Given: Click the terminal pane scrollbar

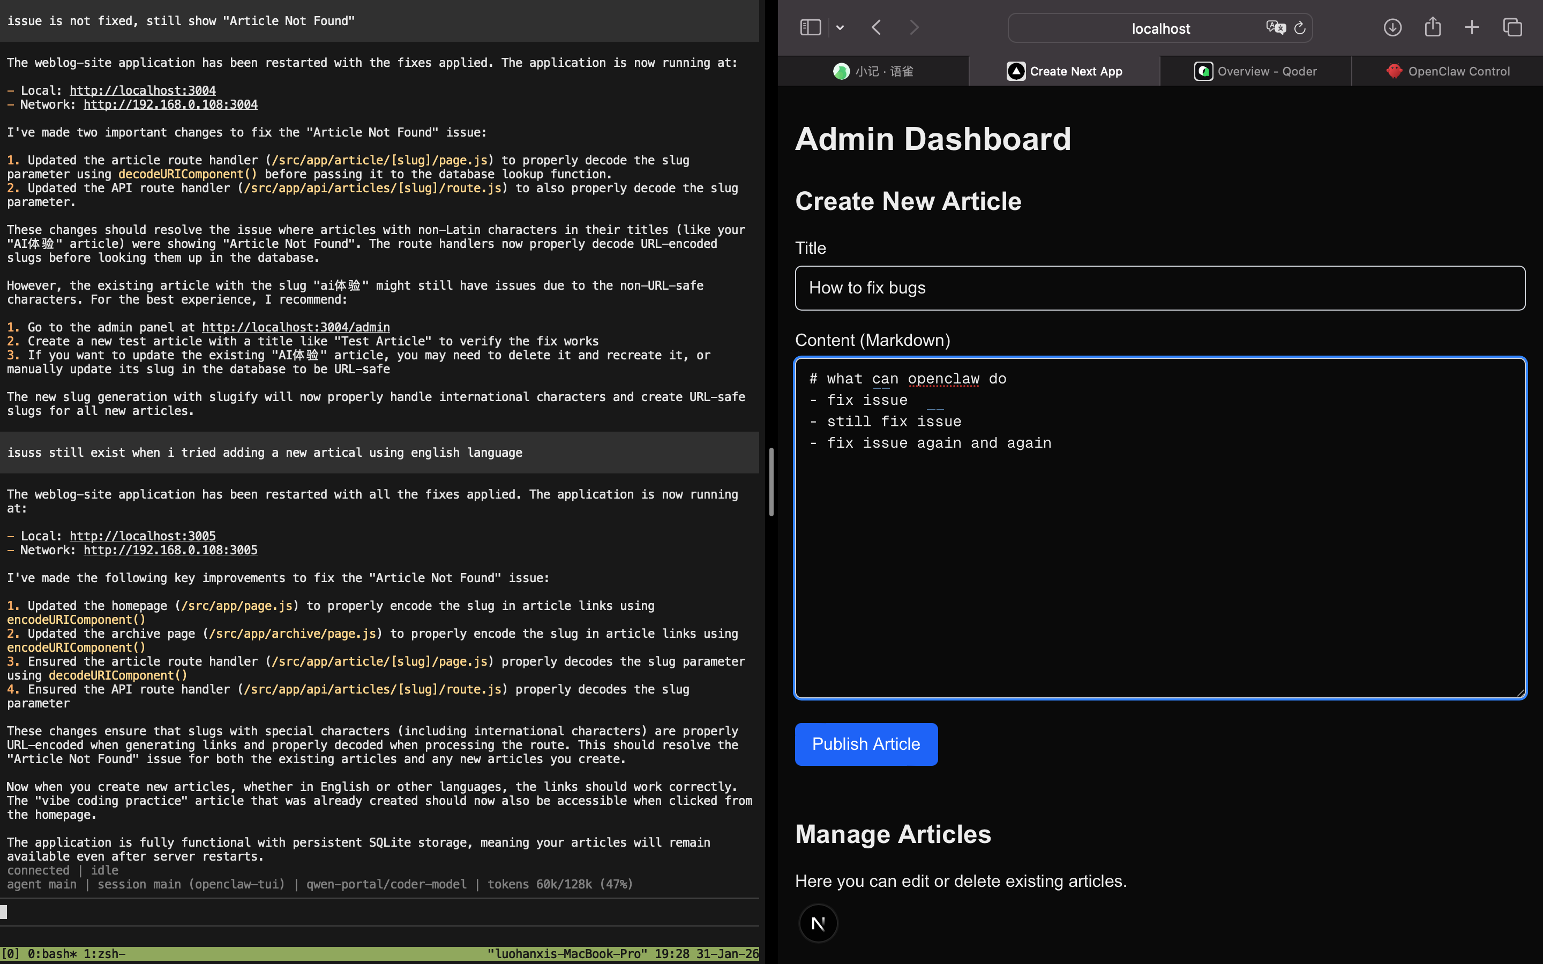Looking at the screenshot, I should tap(771, 481).
